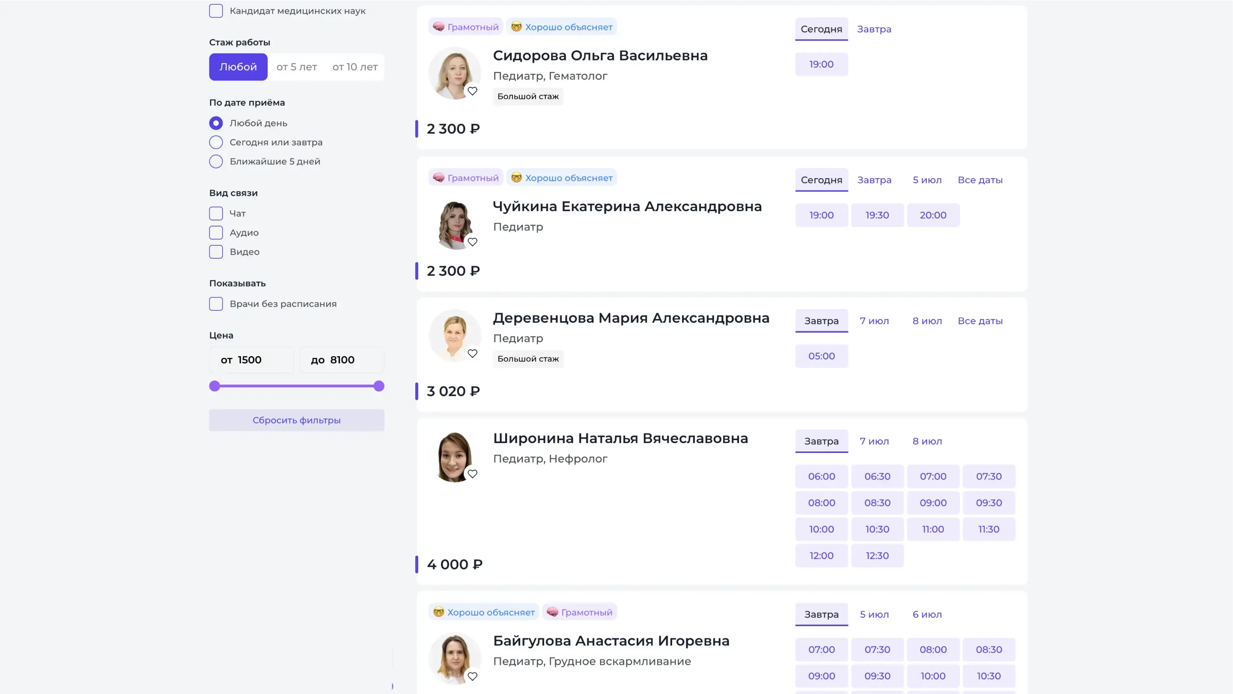Click the right handle of the price slider
1233x694 pixels.
[x=378, y=386]
